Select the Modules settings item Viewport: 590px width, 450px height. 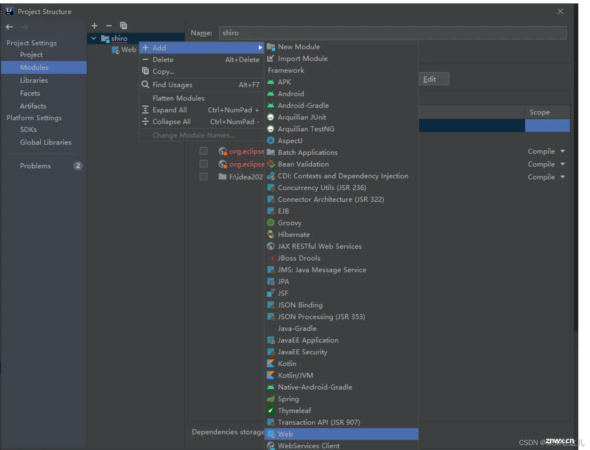44,67
